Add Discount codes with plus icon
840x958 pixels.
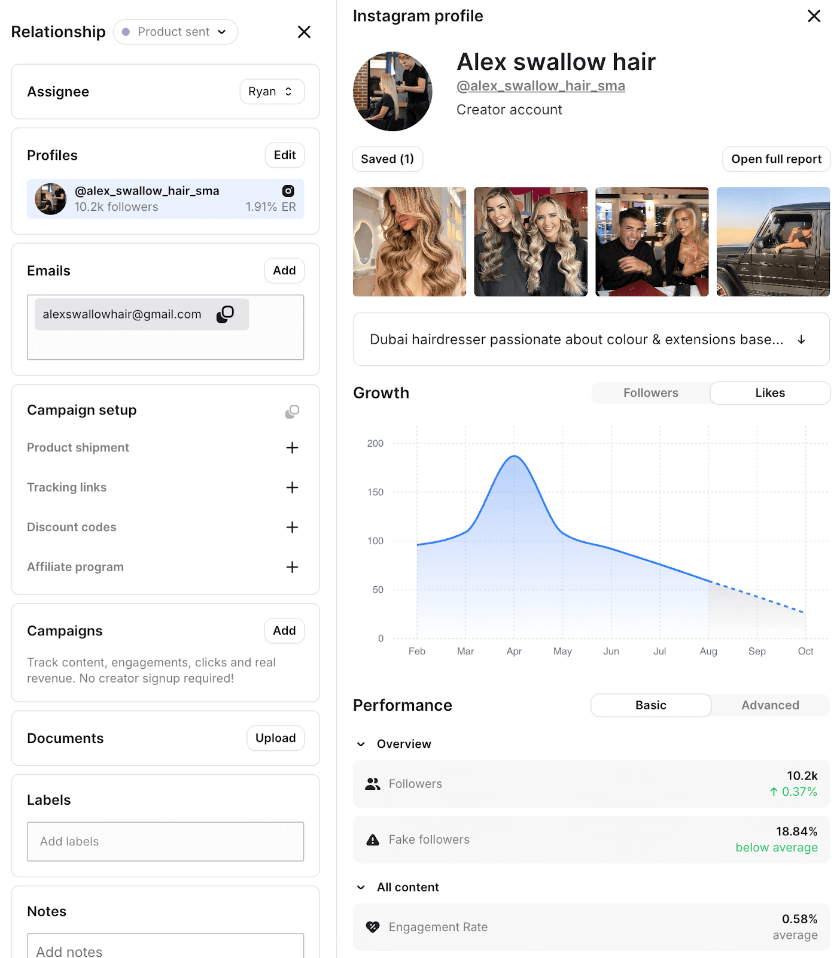coord(292,527)
